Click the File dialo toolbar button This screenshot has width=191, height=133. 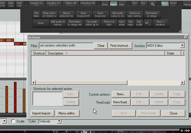click(36, 15)
